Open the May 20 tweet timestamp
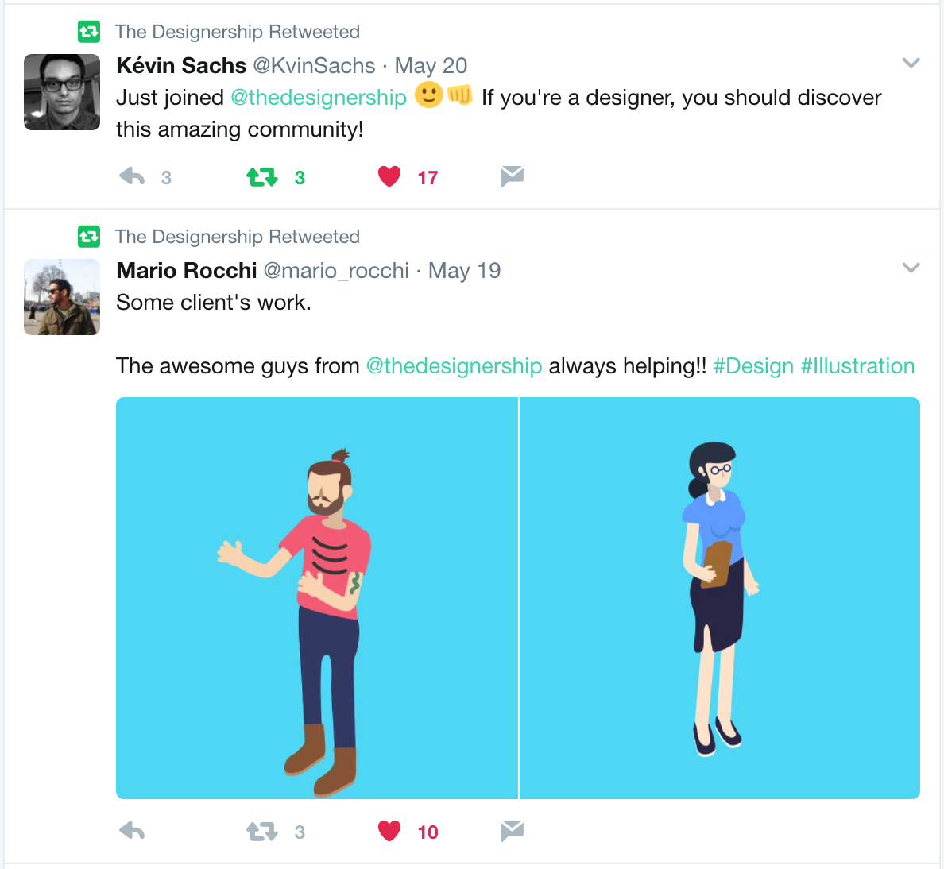 (x=431, y=65)
